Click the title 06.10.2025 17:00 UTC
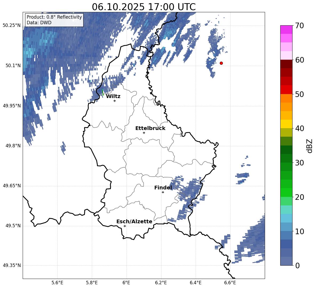The image size is (316, 288). (144, 7)
